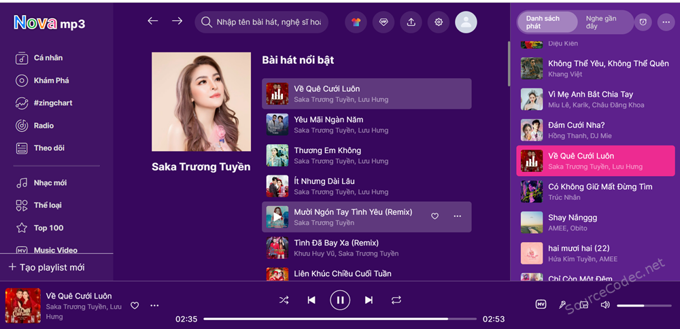Toggle shuffle playback
This screenshot has width=680, height=329.
(x=284, y=300)
